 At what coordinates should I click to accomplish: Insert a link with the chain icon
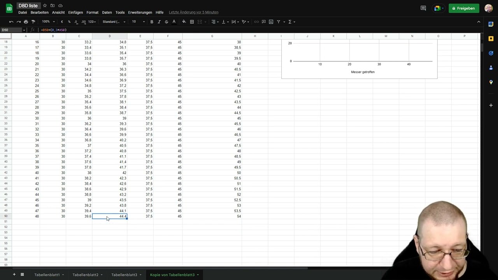(256, 22)
